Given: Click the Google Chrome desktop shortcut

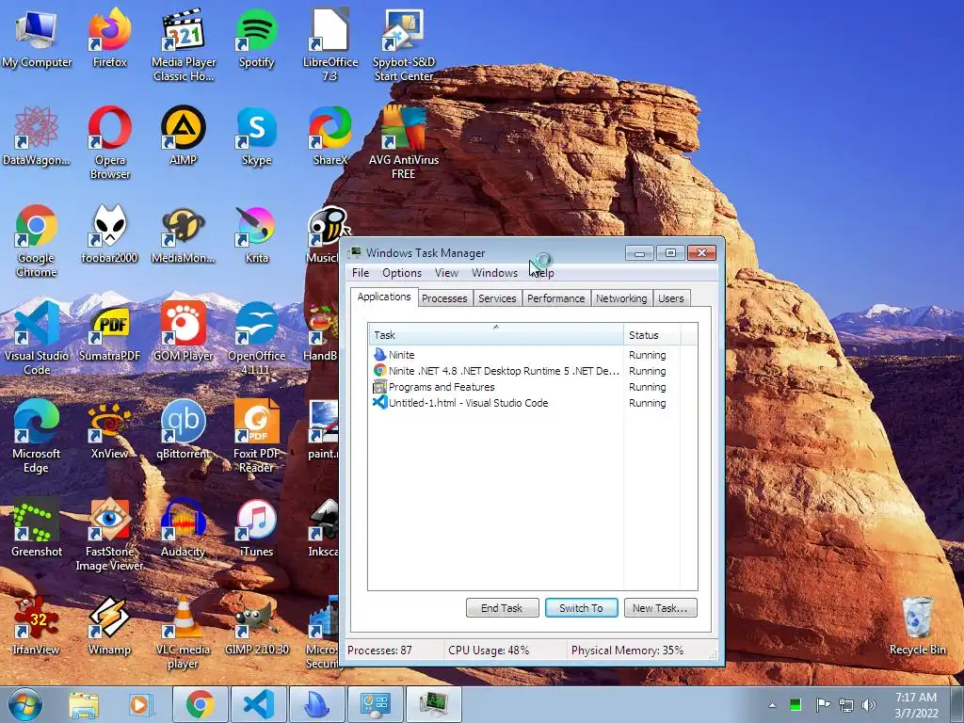Looking at the screenshot, I should click(37, 241).
